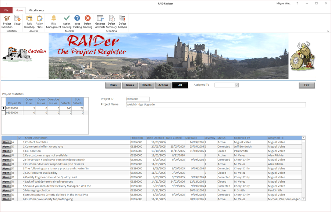Select the 22 SLA Defects cell
Screen dimensions: 331x212
click(x=78, y=108)
